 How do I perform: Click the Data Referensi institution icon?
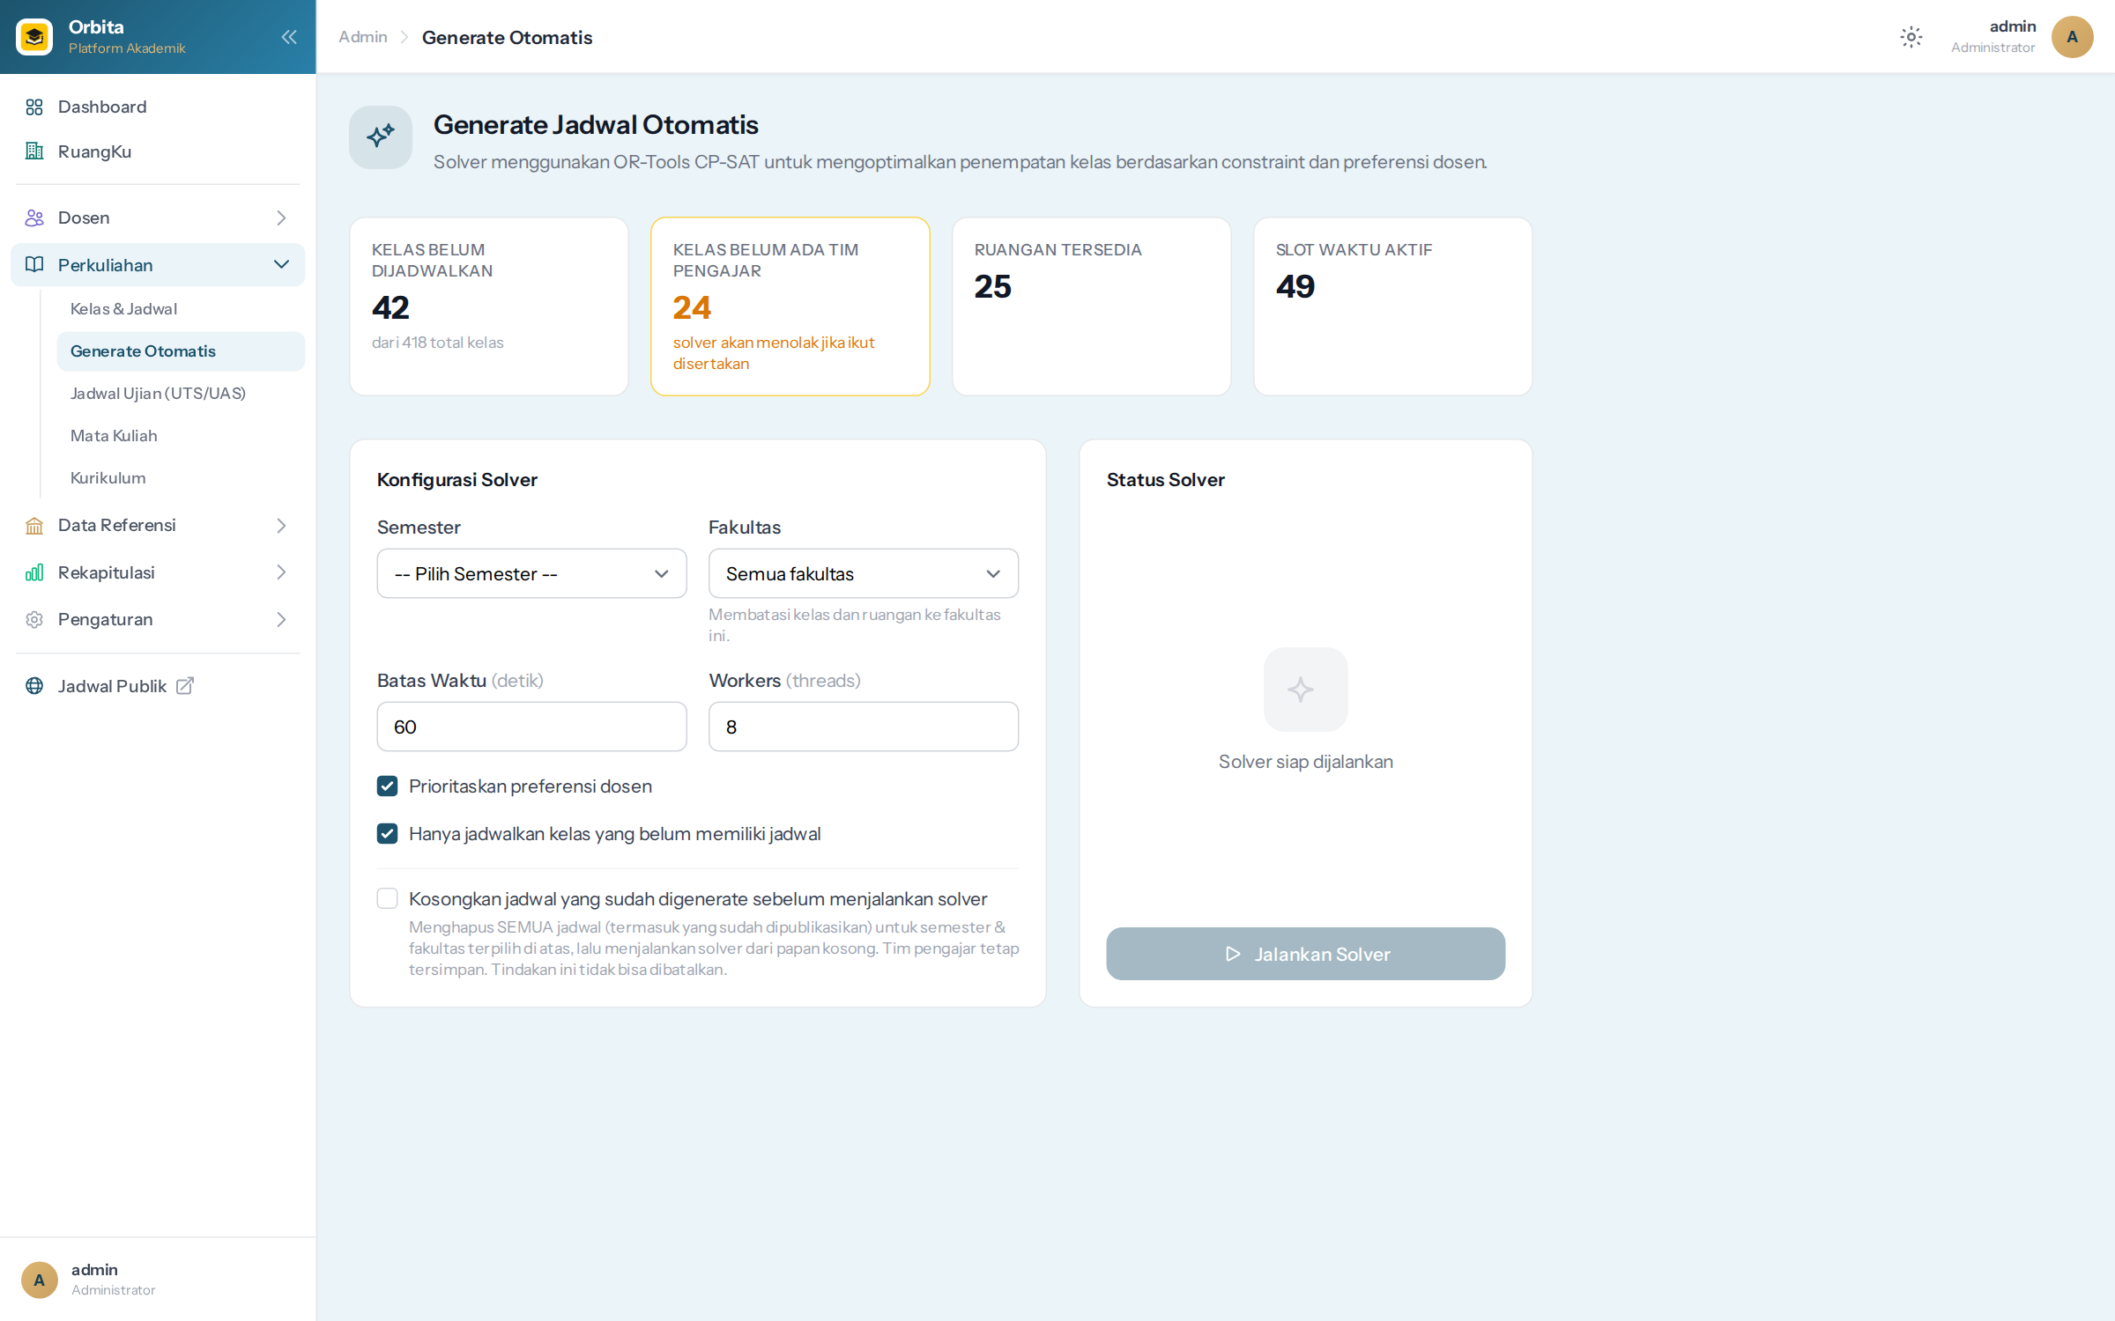coord(34,526)
